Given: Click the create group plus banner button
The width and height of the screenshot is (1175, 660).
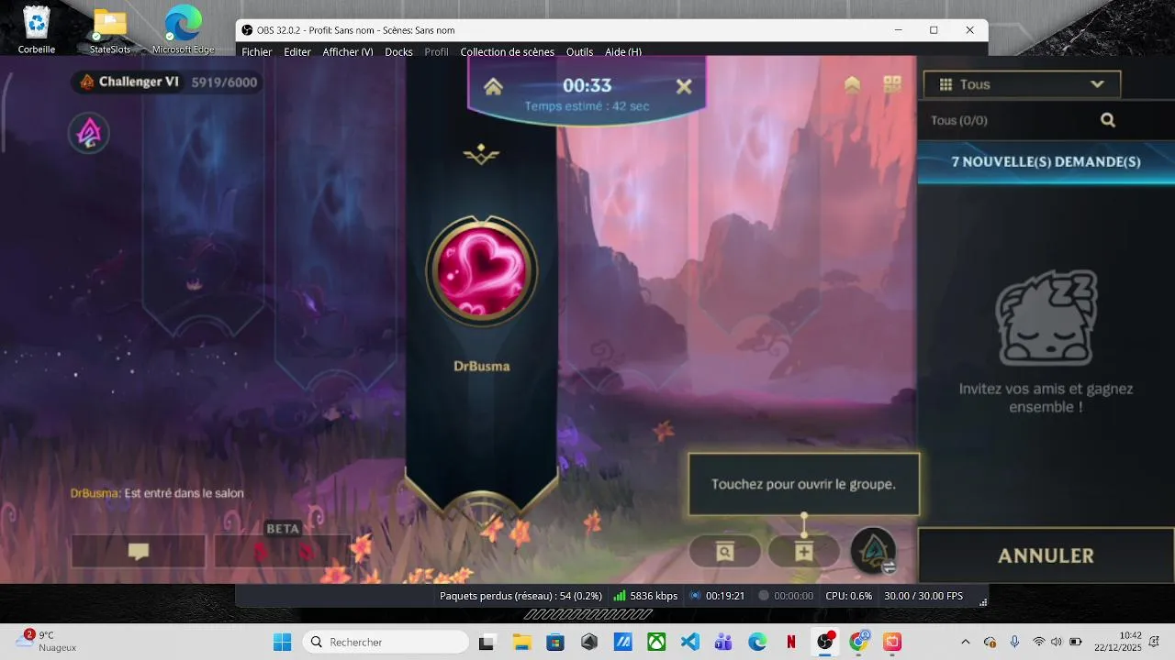Looking at the screenshot, I should click(804, 552).
